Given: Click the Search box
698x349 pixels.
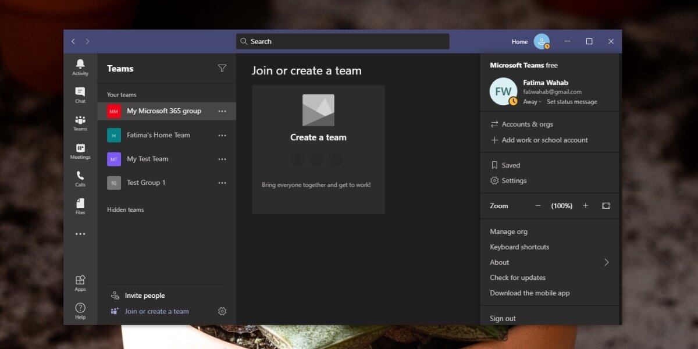Looking at the screenshot, I should [x=343, y=41].
